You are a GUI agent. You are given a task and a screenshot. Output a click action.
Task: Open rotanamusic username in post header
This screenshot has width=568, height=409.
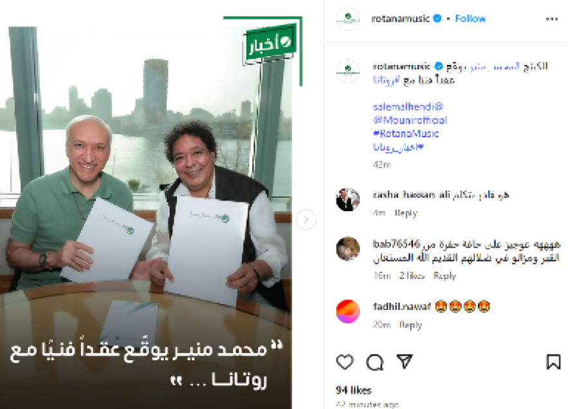coord(400,19)
